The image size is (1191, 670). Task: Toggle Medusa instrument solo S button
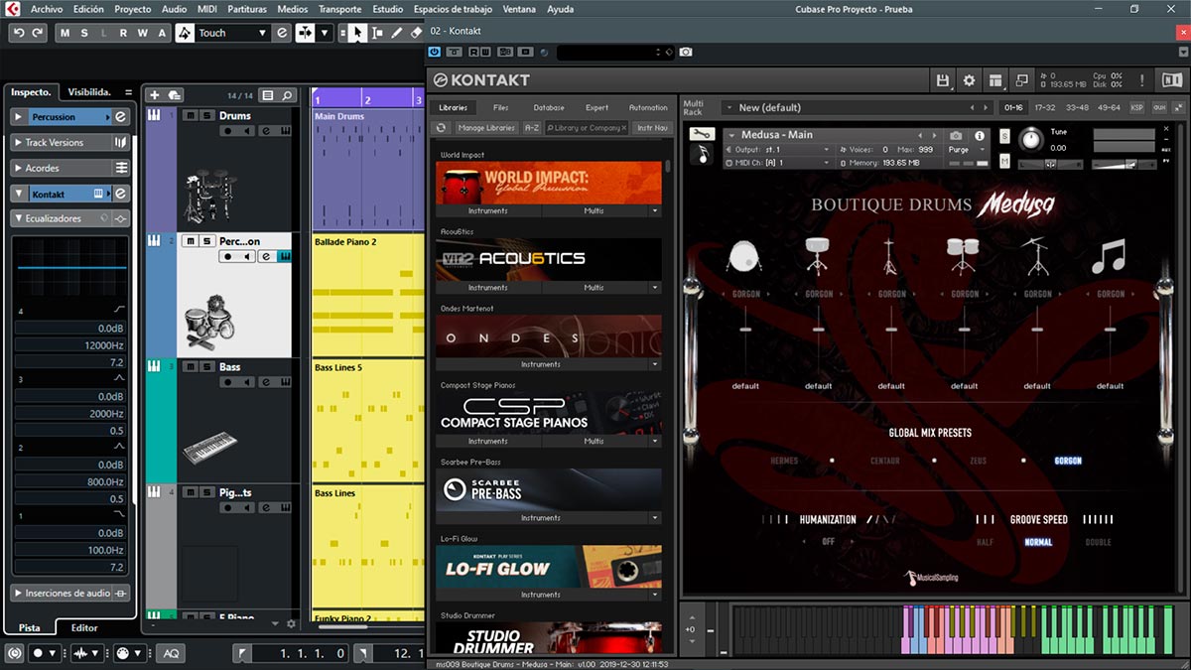pos(1004,136)
